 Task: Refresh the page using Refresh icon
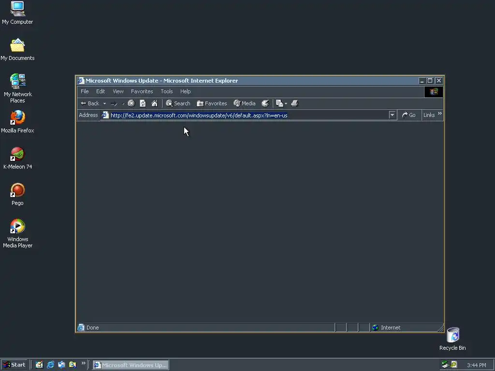coord(143,103)
